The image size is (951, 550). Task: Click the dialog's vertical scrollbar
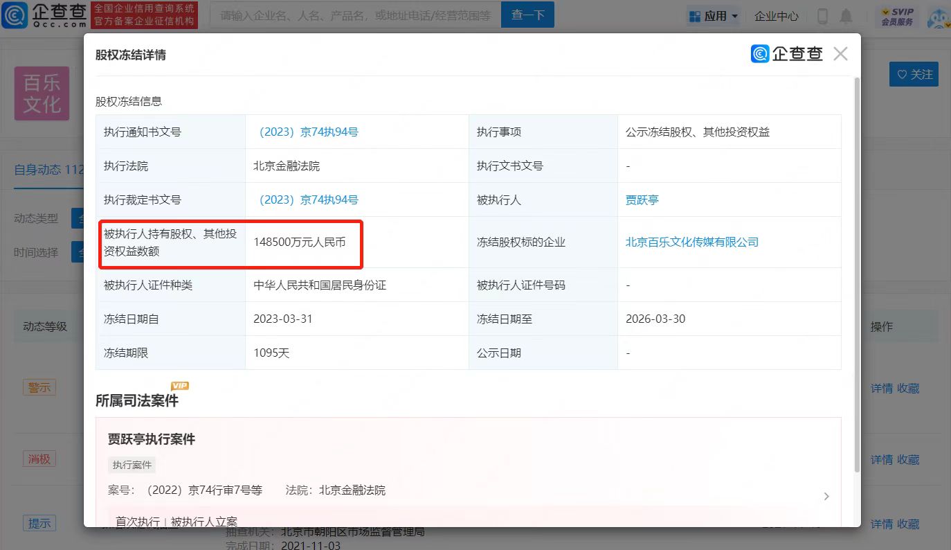(857, 274)
